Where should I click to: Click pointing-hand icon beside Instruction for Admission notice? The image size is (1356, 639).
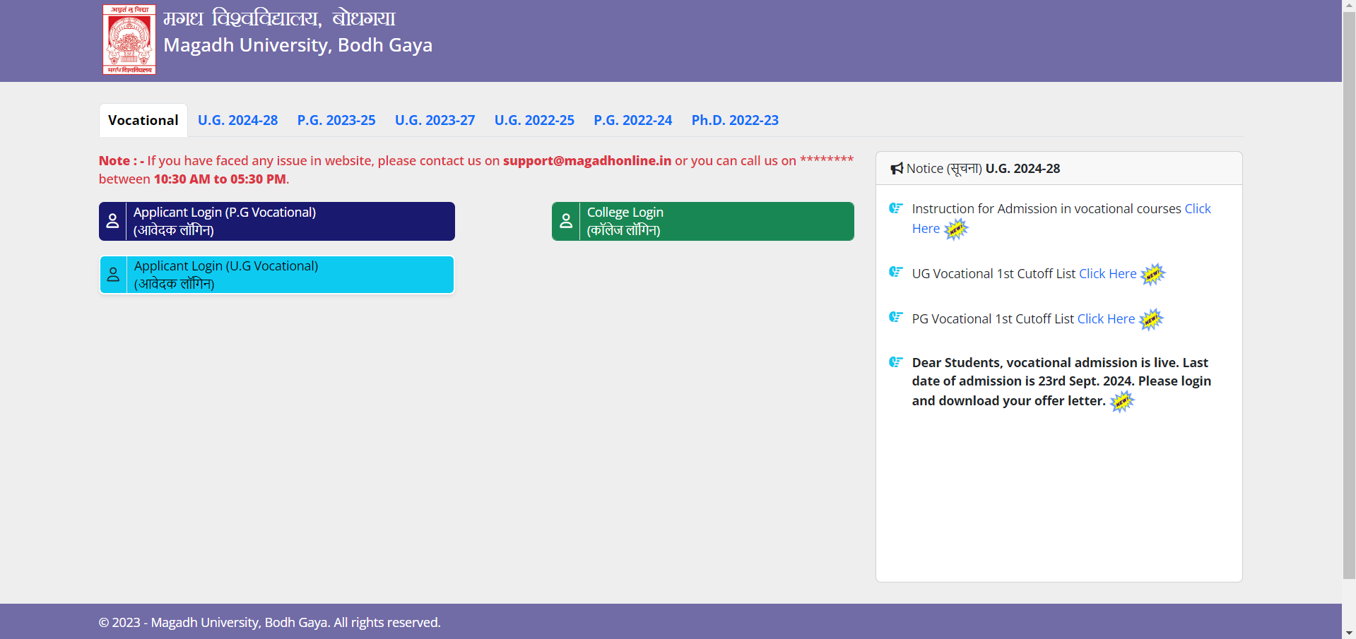click(x=896, y=208)
